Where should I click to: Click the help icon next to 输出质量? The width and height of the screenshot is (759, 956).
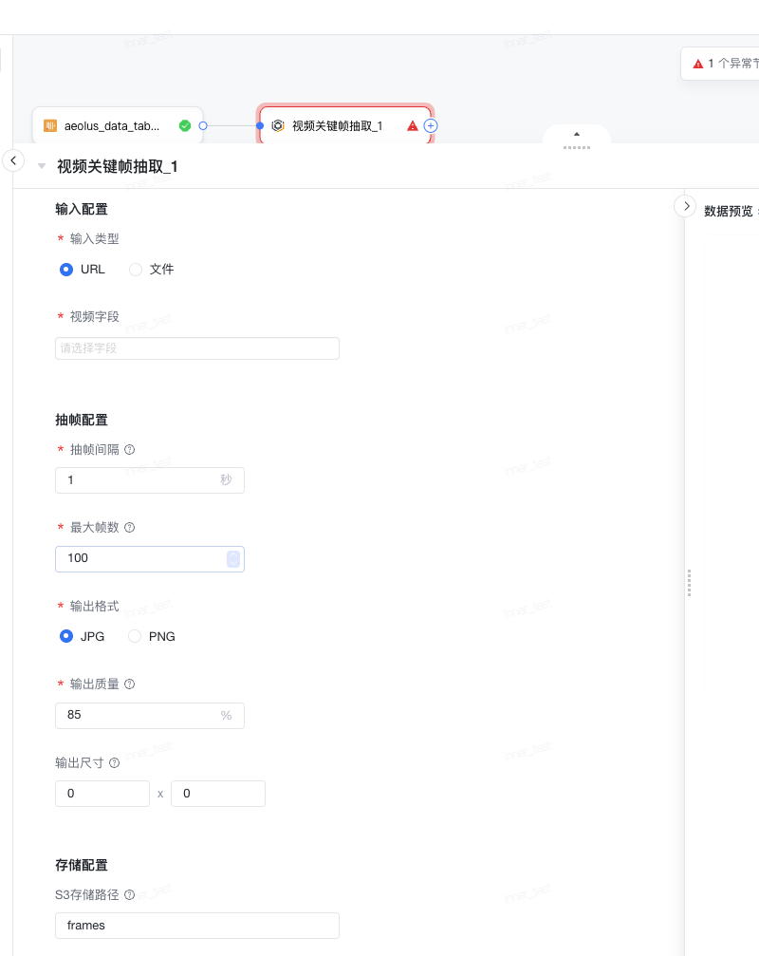tap(130, 684)
